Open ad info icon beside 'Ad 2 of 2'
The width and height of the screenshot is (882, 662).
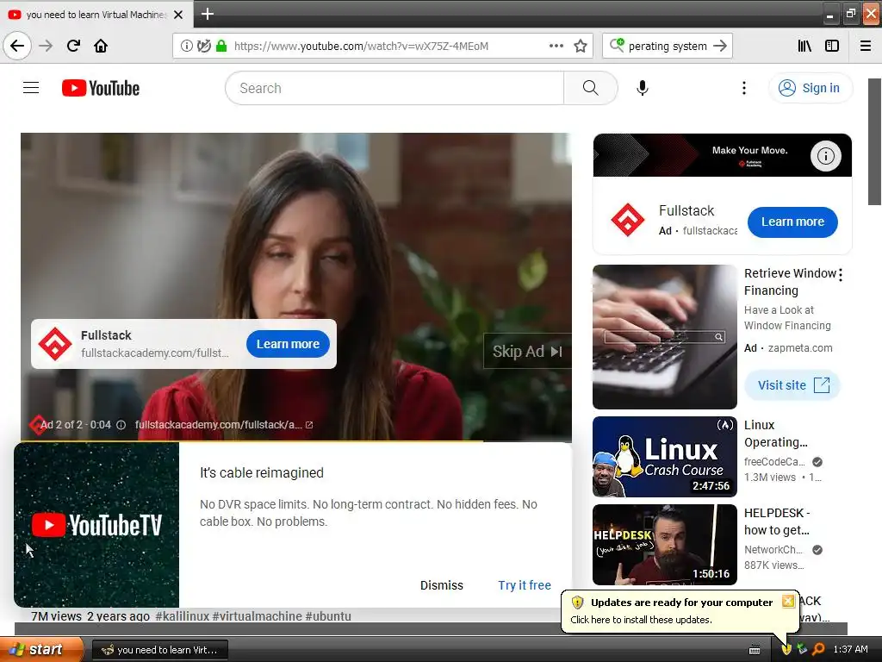pos(121,425)
